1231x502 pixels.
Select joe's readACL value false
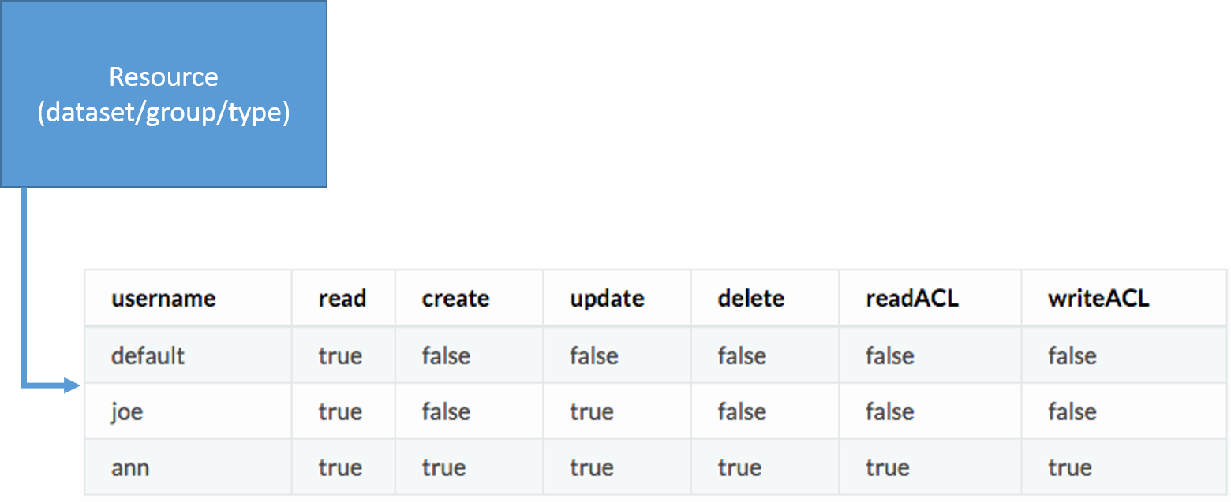890,411
